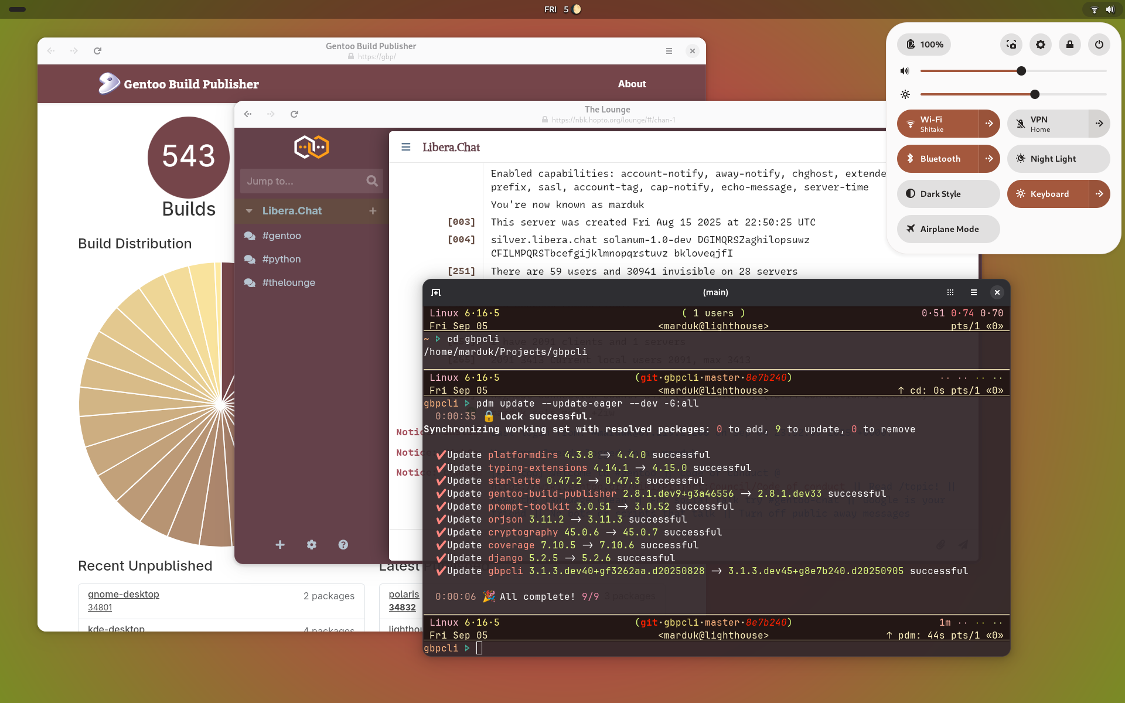Click the lock screen icon in quick settings
The width and height of the screenshot is (1125, 703).
click(x=1069, y=45)
